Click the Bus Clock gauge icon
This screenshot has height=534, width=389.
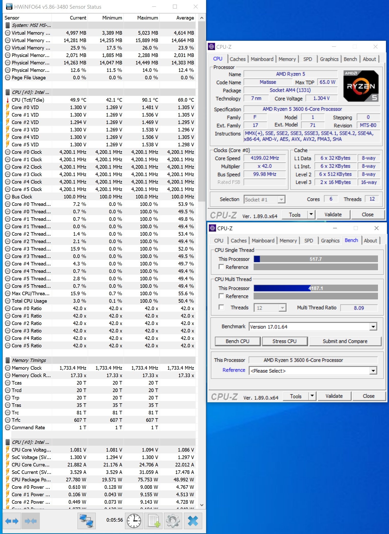coord(8,197)
